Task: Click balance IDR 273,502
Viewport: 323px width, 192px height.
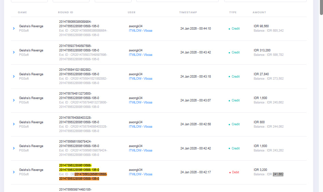Action: (269, 79)
